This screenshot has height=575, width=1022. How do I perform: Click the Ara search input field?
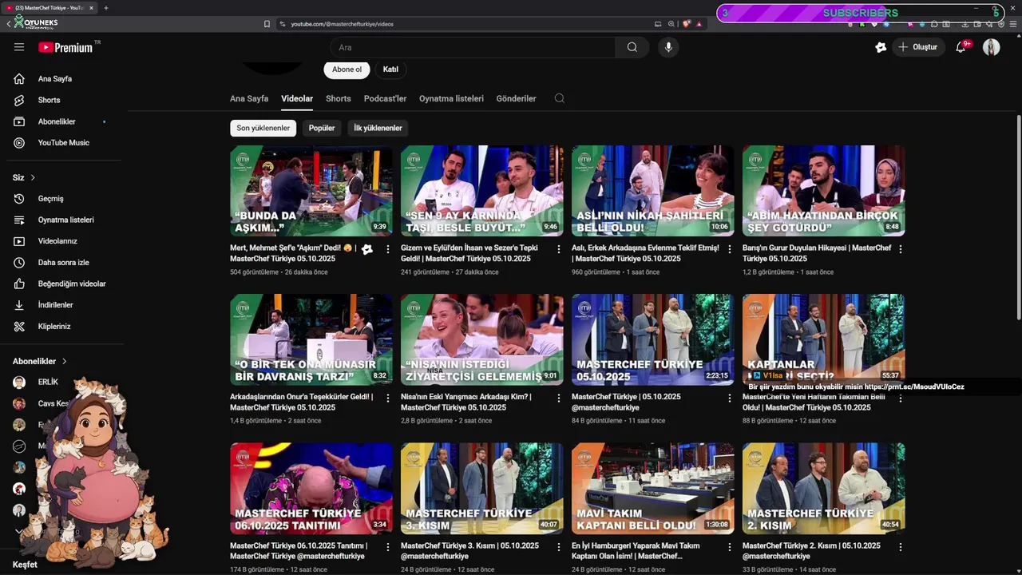(473, 47)
